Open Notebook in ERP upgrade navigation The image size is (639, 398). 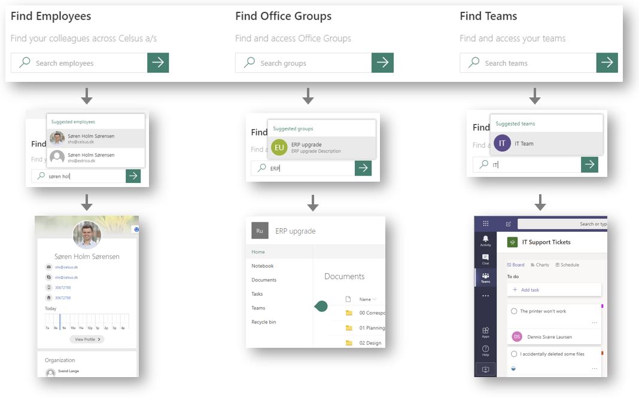263,266
